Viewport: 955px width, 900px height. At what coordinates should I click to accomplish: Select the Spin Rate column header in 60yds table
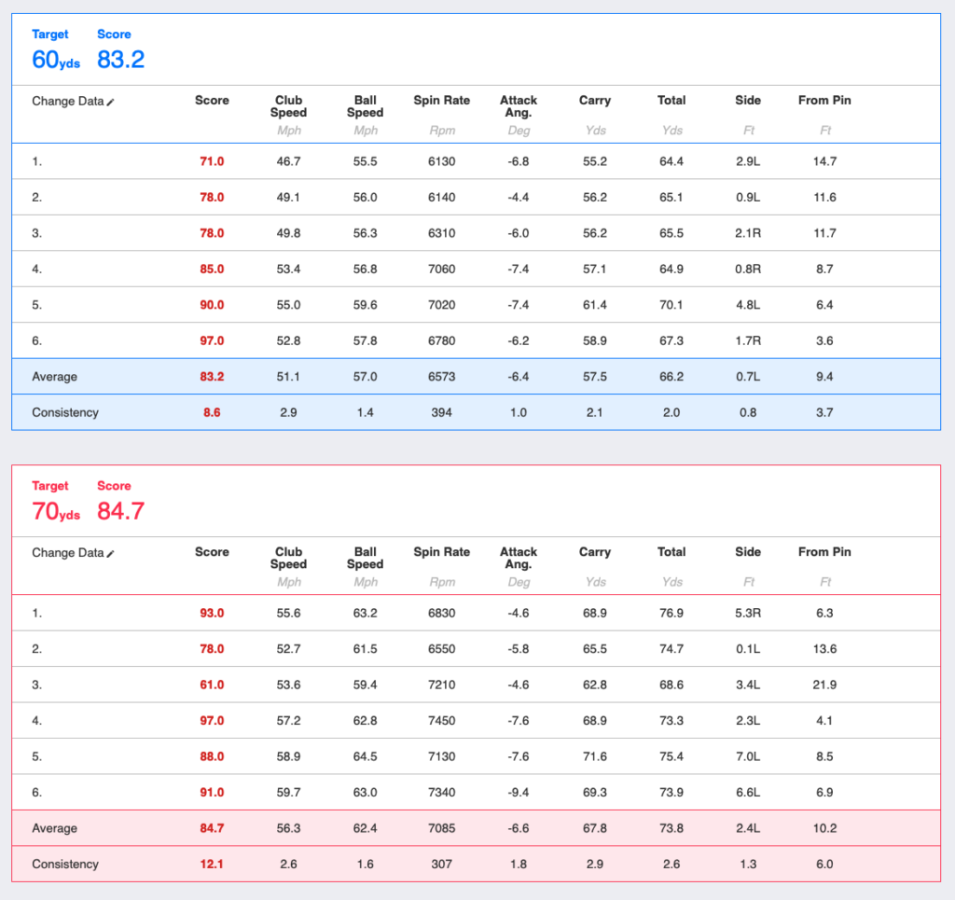tap(441, 101)
